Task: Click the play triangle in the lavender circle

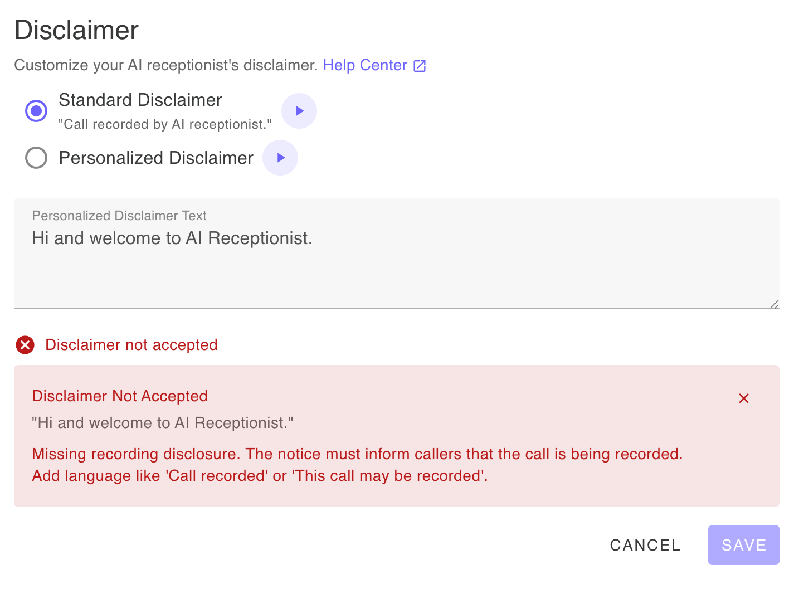Action: point(299,110)
